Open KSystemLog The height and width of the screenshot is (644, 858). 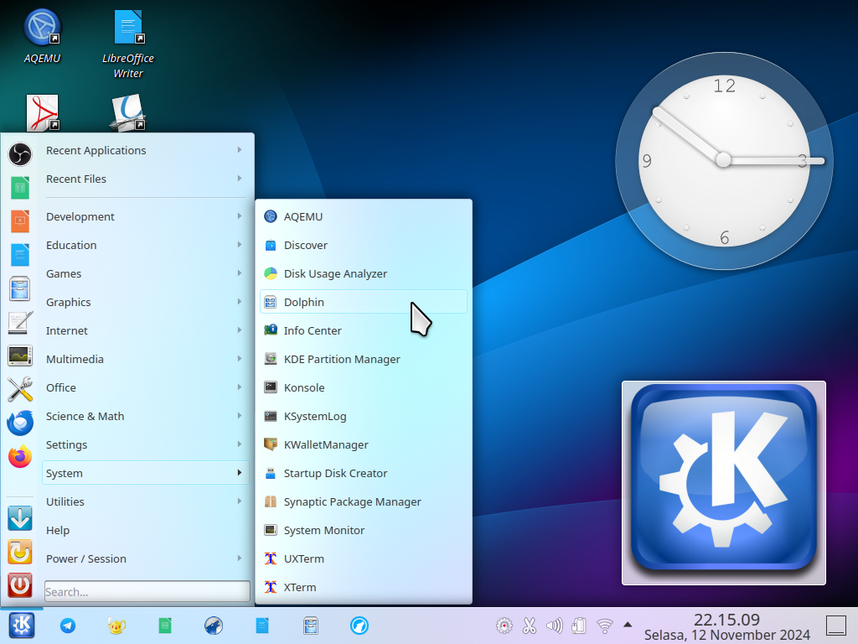pos(364,416)
